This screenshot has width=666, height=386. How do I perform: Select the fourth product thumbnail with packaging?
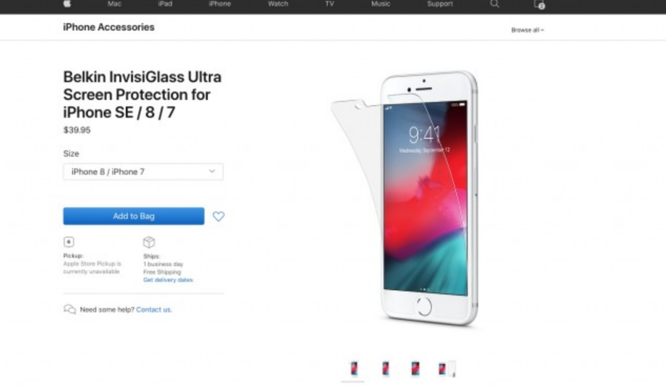[447, 369]
